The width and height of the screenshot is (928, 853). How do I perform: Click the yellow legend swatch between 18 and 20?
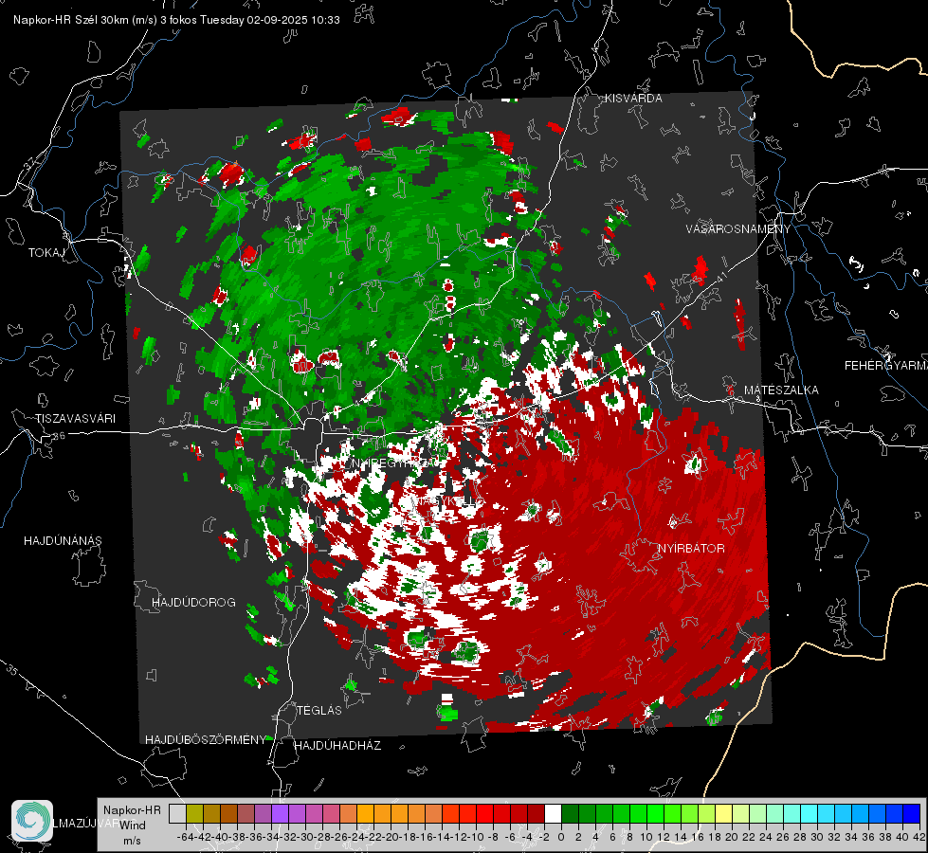[724, 813]
